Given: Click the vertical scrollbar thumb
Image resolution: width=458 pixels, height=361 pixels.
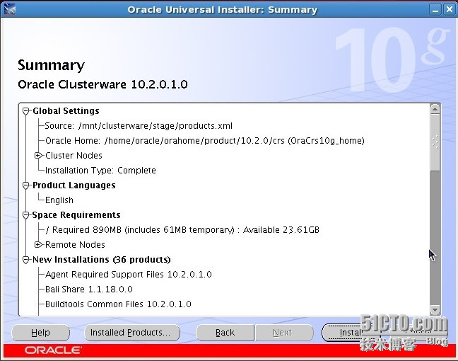Looking at the screenshot, I should [435, 142].
